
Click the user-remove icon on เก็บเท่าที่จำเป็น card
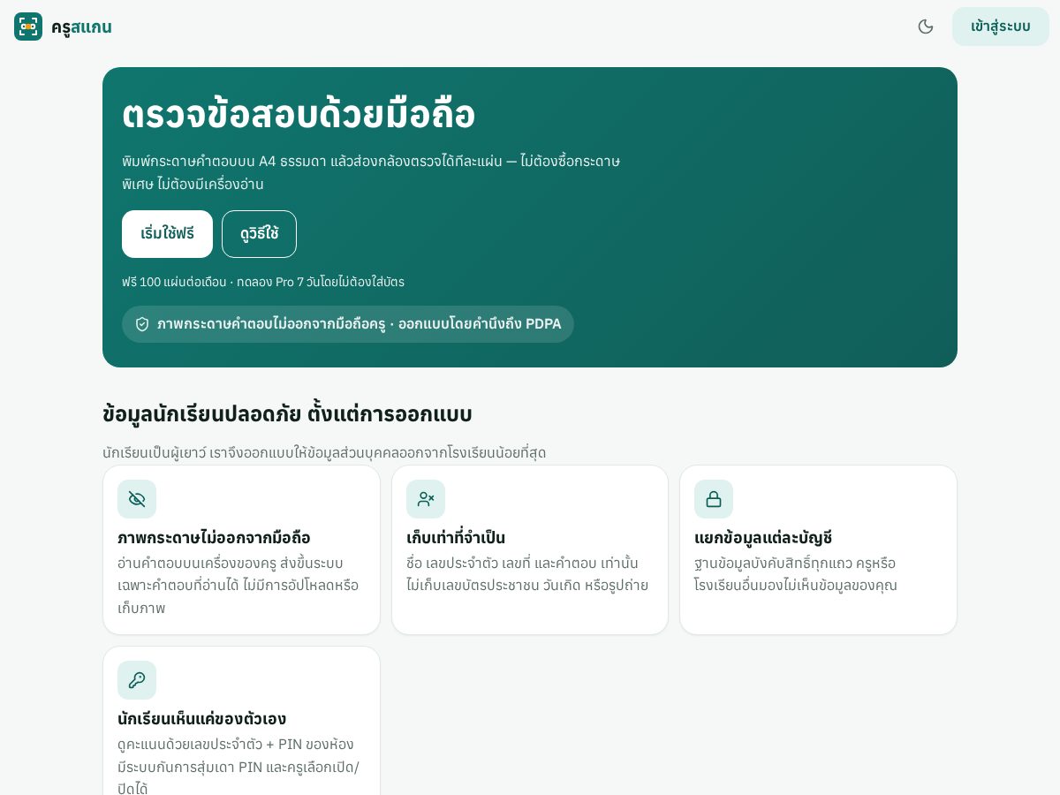coord(426,499)
